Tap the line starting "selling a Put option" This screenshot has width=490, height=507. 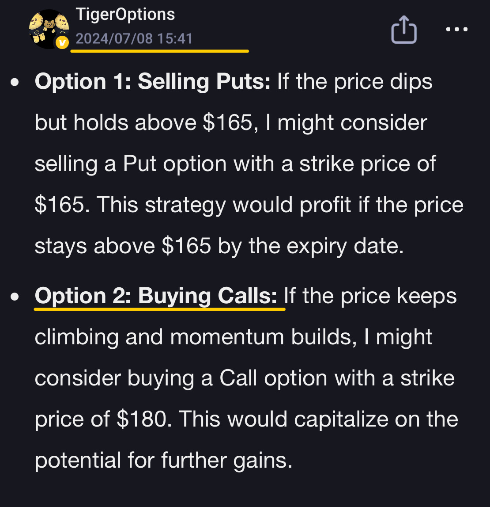[x=235, y=164]
